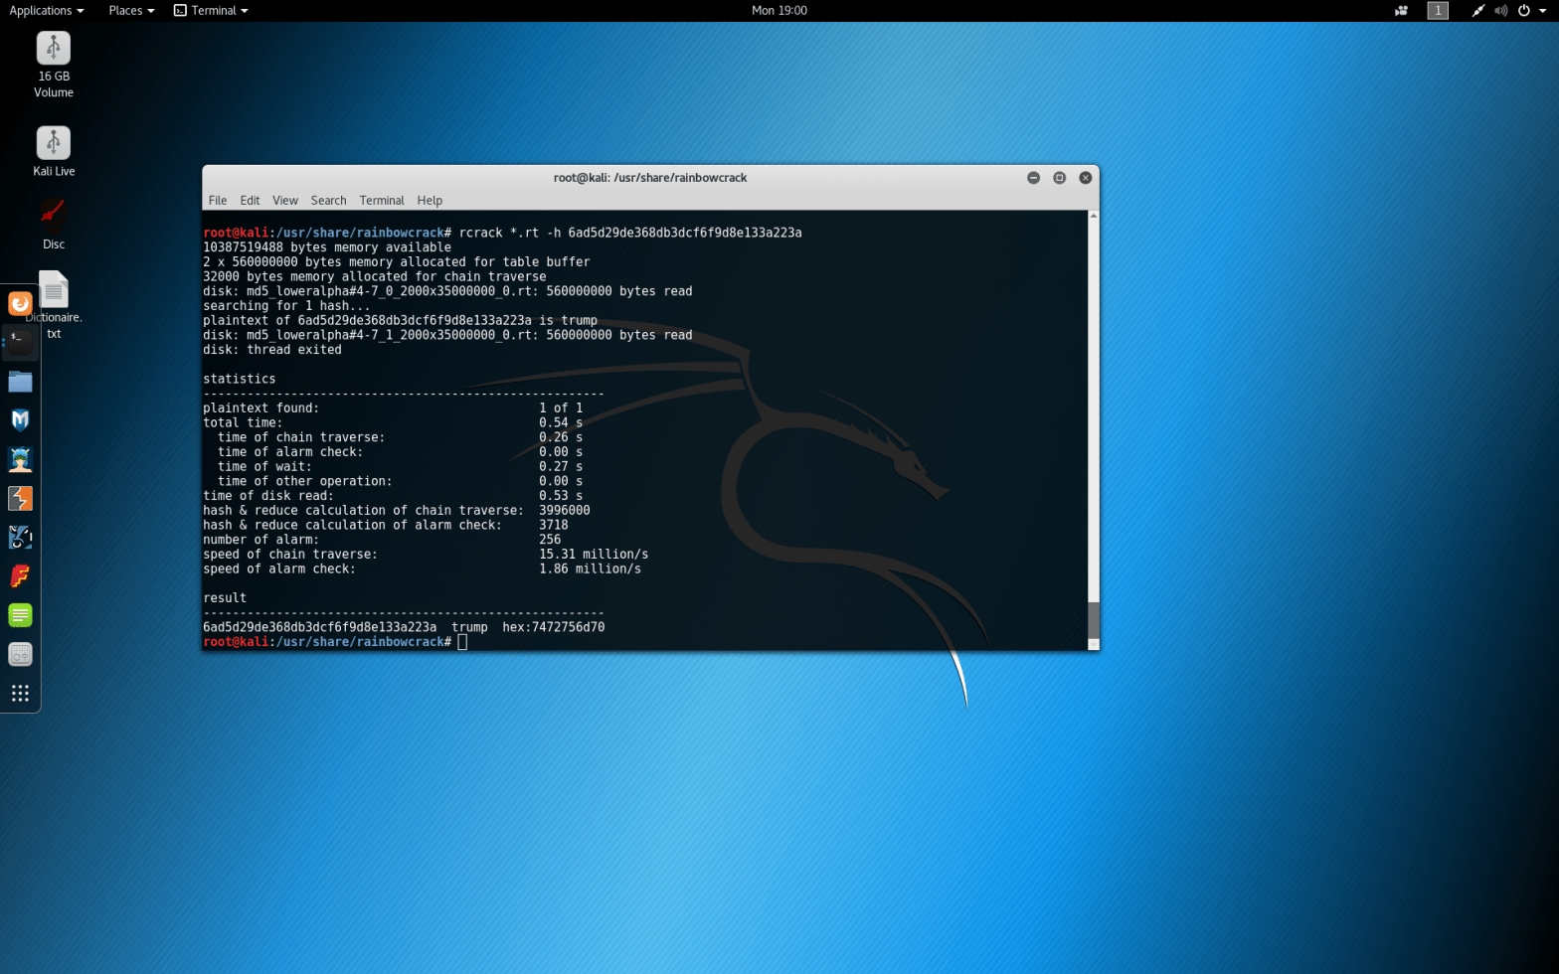Open Faraday red F icon in dock
The image size is (1559, 974).
pyautogui.click(x=20, y=576)
